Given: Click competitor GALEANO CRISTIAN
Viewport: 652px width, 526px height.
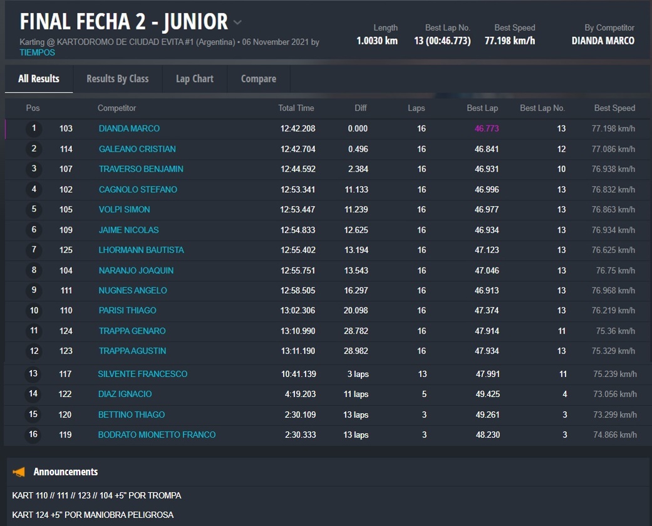Looking at the screenshot, I should point(137,149).
